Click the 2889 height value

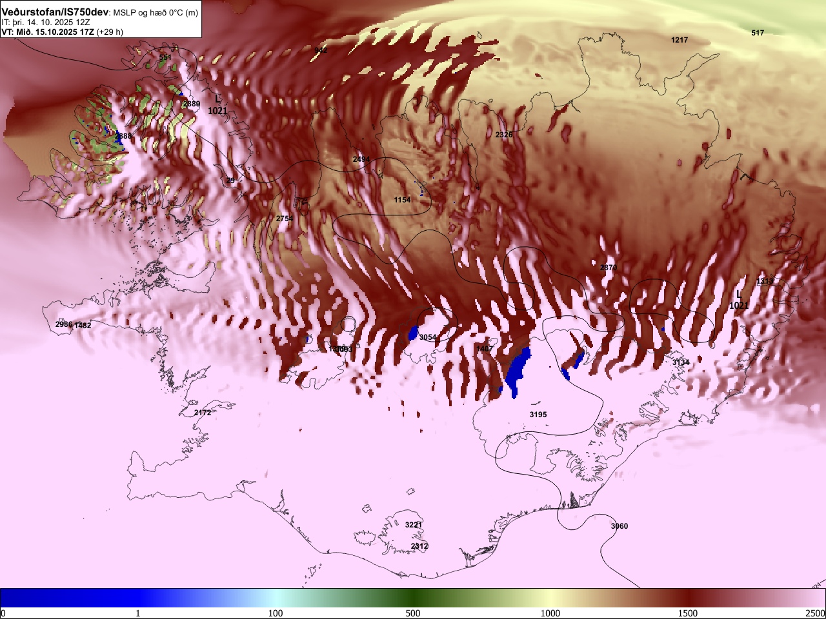click(x=192, y=104)
